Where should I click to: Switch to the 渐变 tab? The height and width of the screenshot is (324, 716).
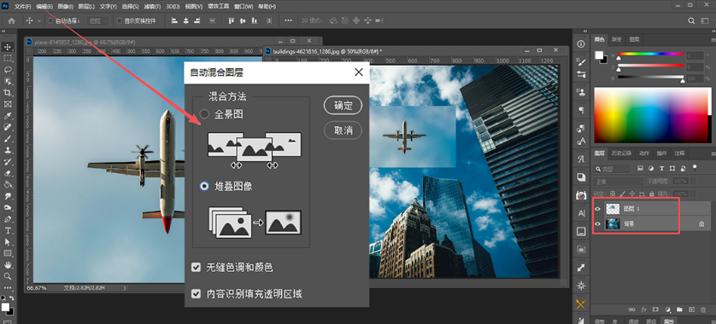[617, 39]
